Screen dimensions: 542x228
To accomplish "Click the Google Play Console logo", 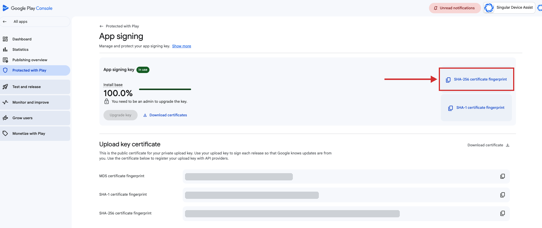I will [27, 8].
